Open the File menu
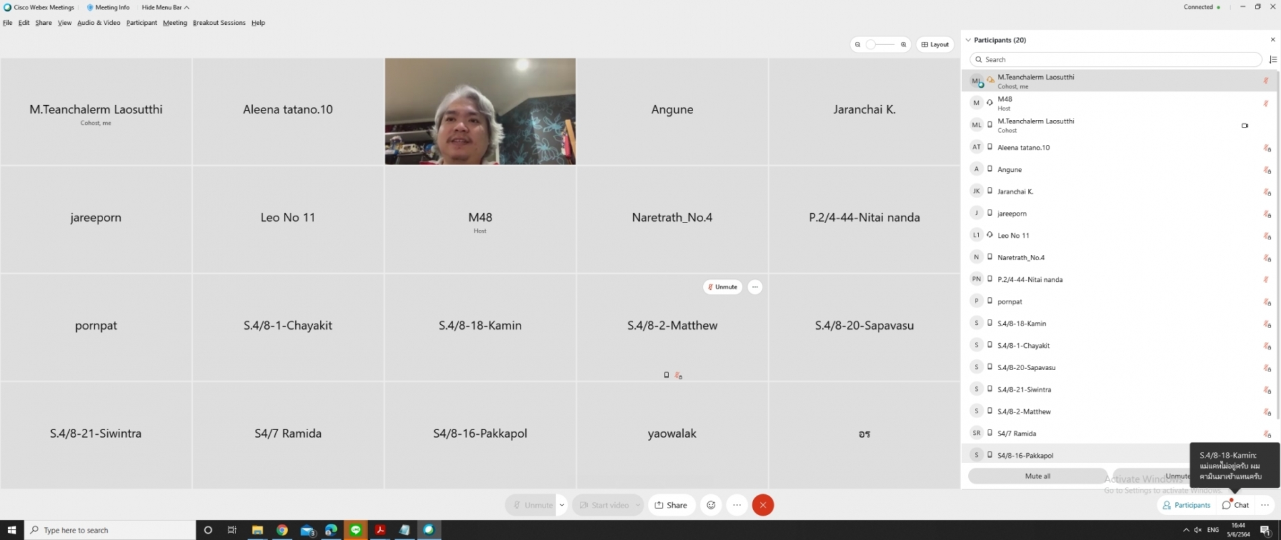1281x540 pixels. (x=7, y=23)
